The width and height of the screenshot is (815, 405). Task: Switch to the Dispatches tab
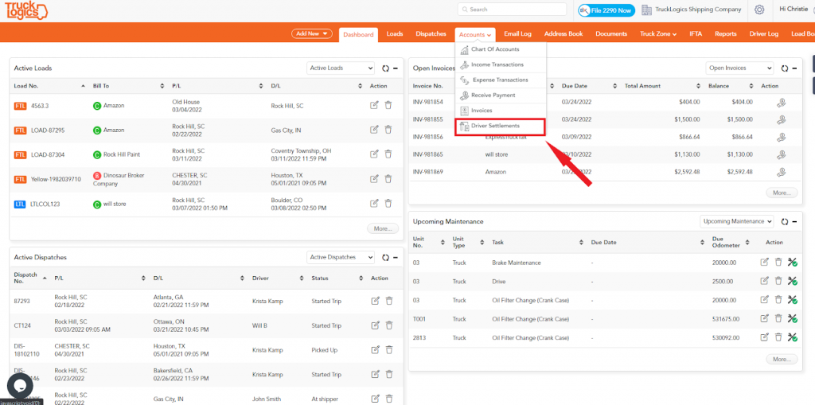tap(431, 33)
